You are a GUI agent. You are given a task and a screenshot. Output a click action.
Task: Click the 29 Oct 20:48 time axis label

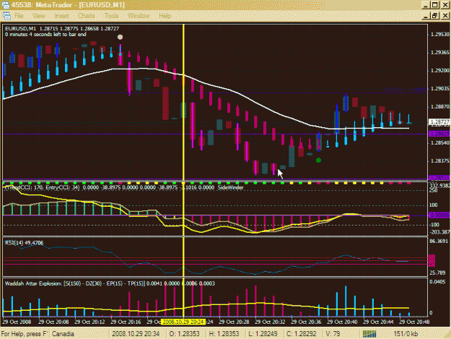click(x=414, y=322)
